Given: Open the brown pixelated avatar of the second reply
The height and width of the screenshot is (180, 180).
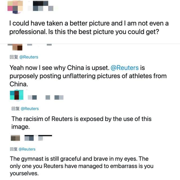Looking at the screenshot, I should (17, 47).
